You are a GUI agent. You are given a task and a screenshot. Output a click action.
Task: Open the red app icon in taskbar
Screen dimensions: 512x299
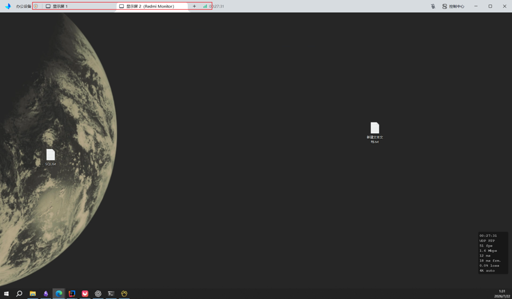pyautogui.click(x=85, y=293)
